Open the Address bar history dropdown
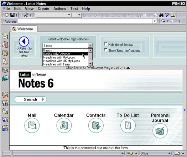This screenshot has height=157, width=187. 155,21
